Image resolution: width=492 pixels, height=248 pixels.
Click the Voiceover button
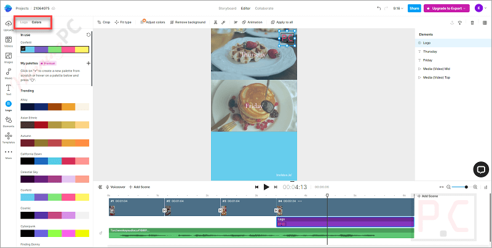[115, 187]
